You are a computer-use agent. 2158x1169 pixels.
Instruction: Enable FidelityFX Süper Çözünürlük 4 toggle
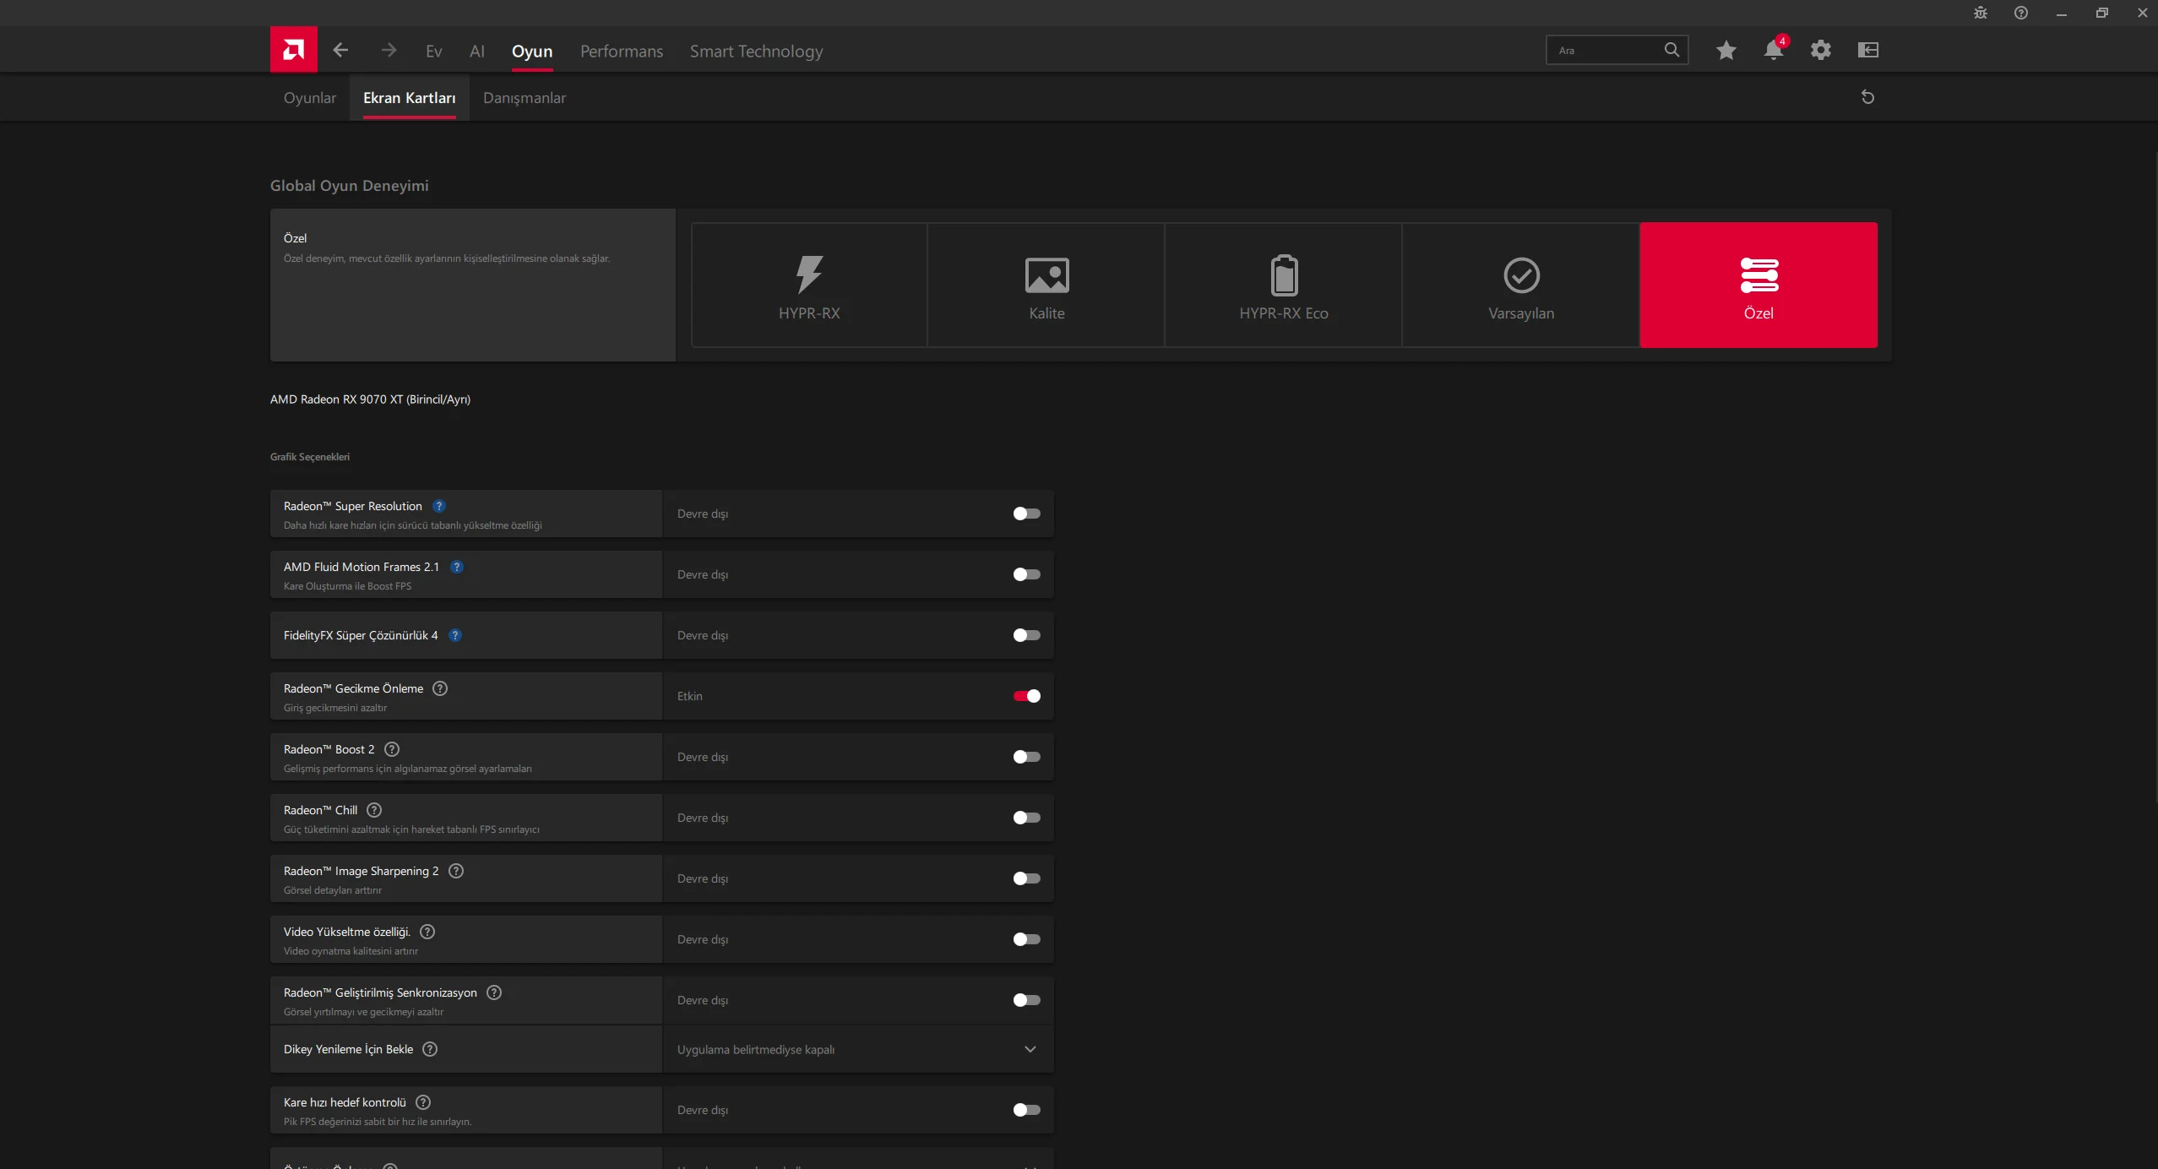point(1027,635)
